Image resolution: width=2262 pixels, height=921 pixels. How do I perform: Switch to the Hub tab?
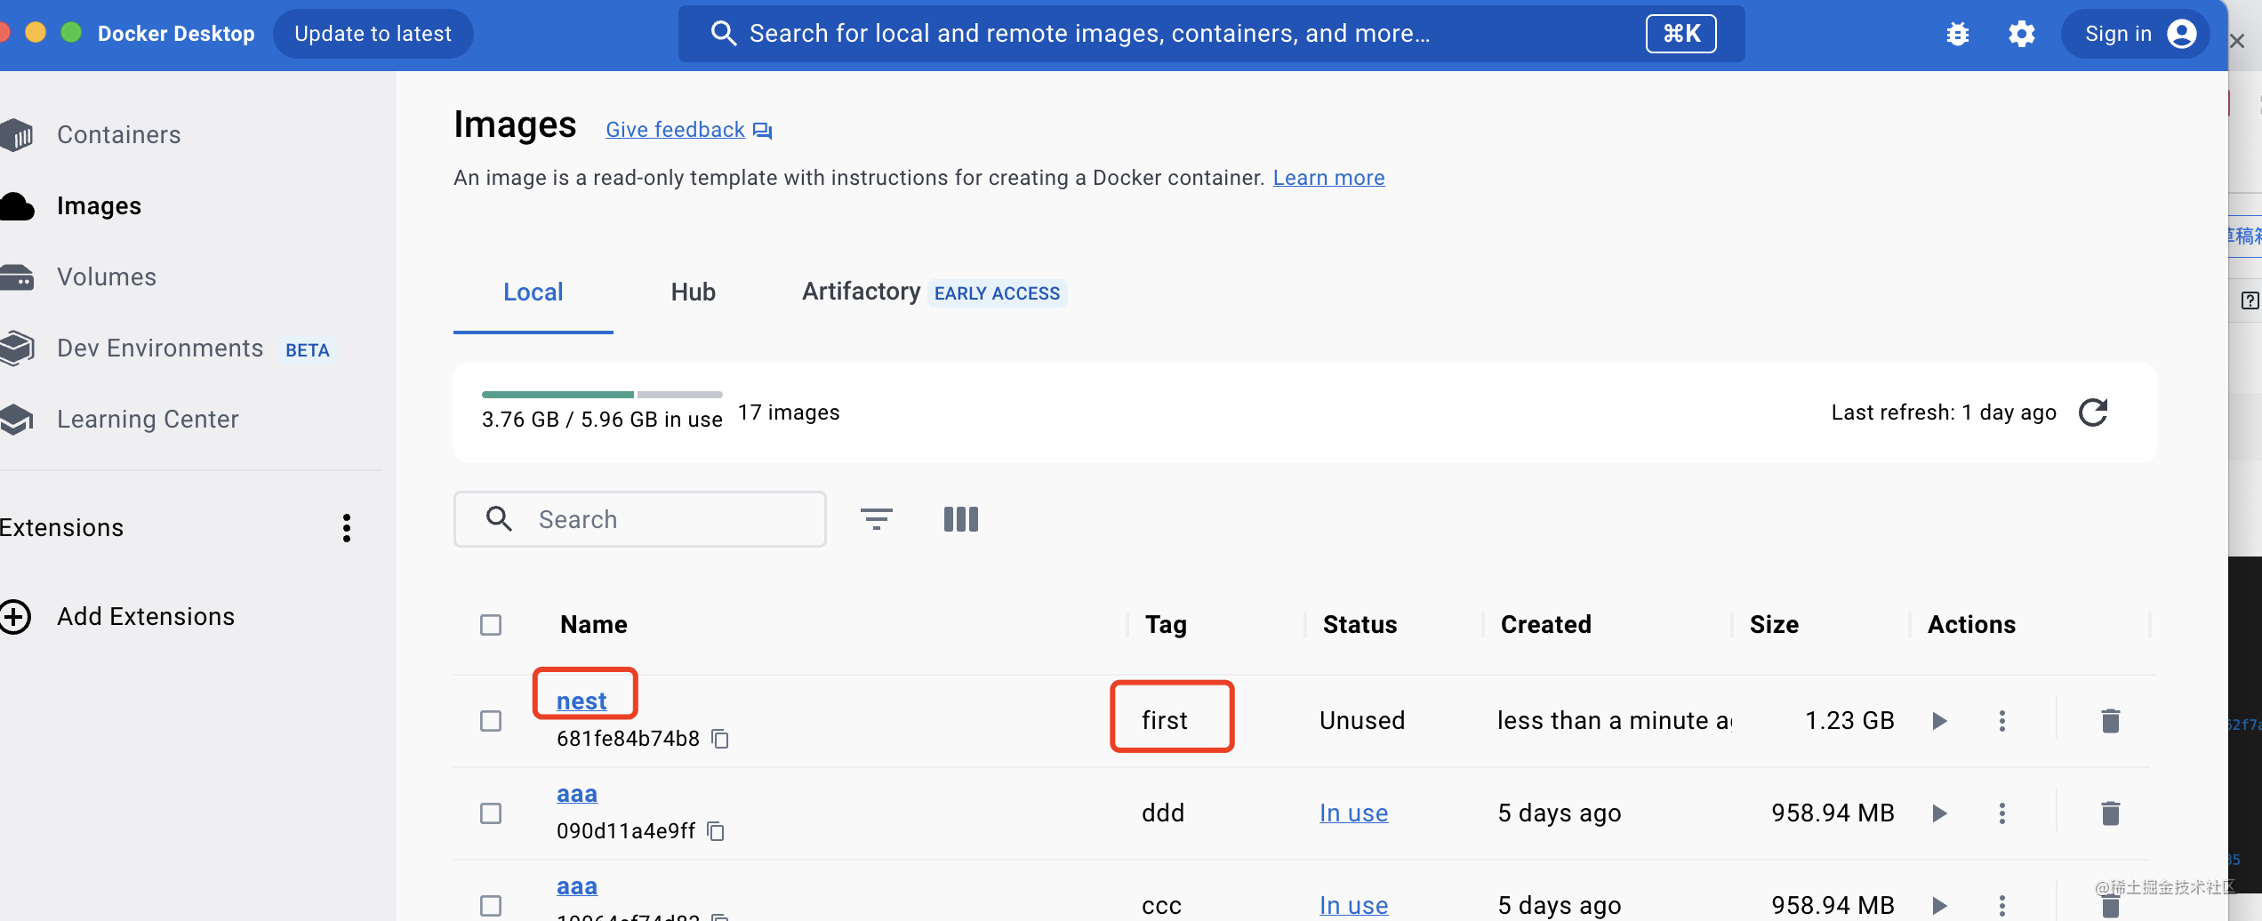[693, 292]
